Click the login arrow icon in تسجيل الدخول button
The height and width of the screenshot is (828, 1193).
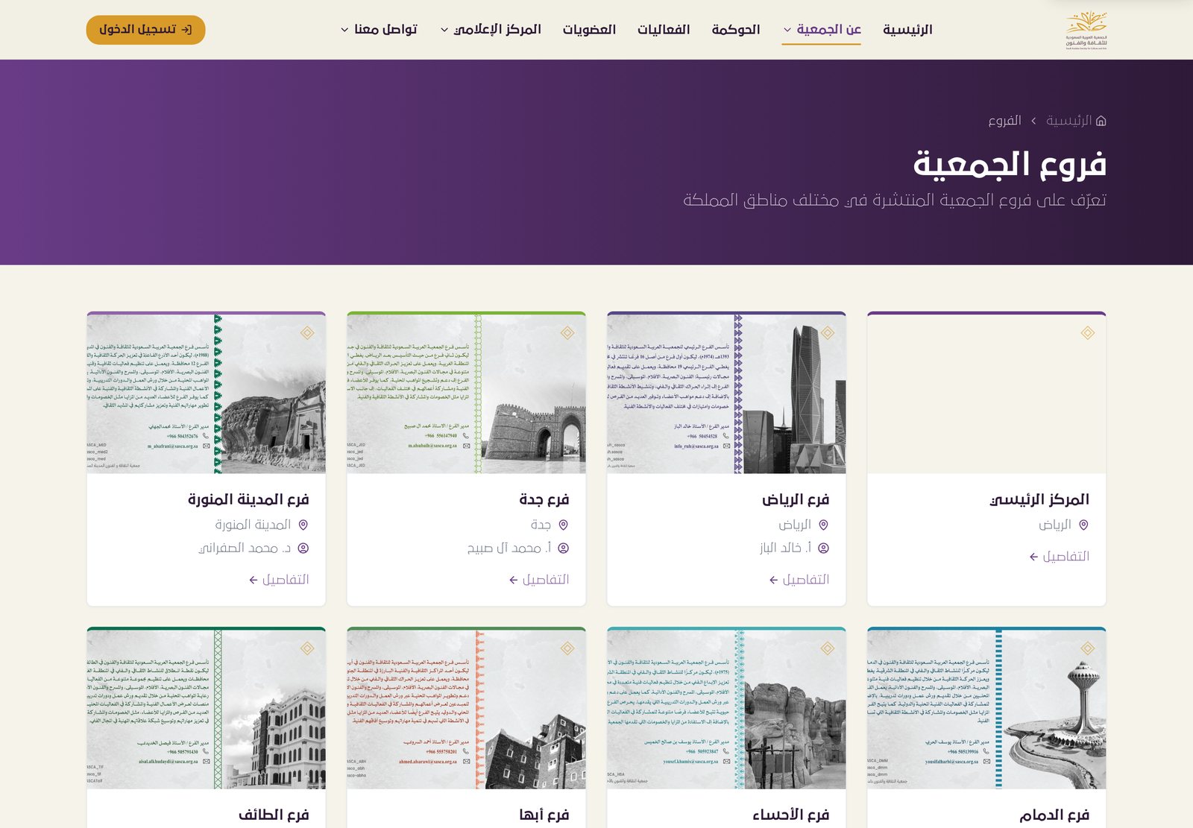tap(187, 30)
